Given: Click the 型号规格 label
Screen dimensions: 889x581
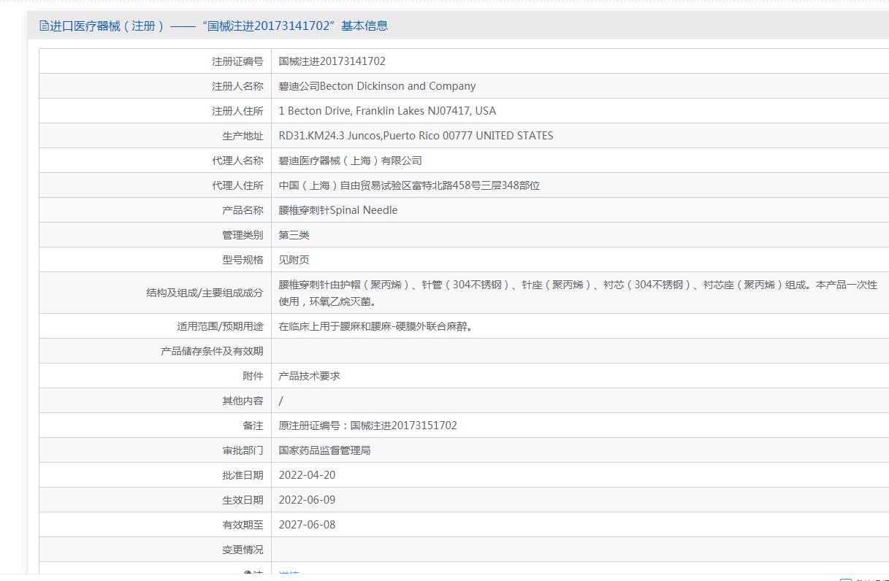Looking at the screenshot, I should 243,260.
